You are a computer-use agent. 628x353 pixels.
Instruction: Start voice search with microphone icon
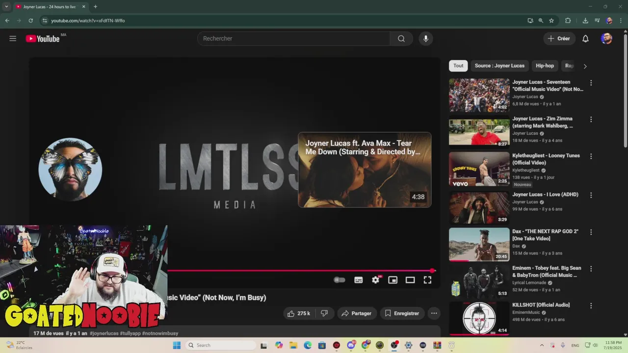click(x=426, y=39)
